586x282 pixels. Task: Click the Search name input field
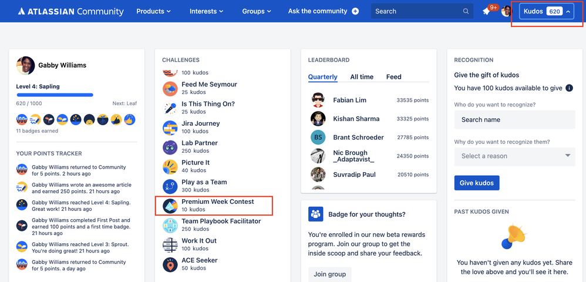[x=514, y=120]
